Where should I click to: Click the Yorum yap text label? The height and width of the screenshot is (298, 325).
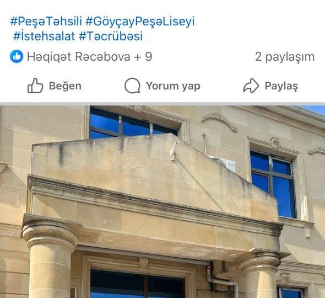point(173,86)
